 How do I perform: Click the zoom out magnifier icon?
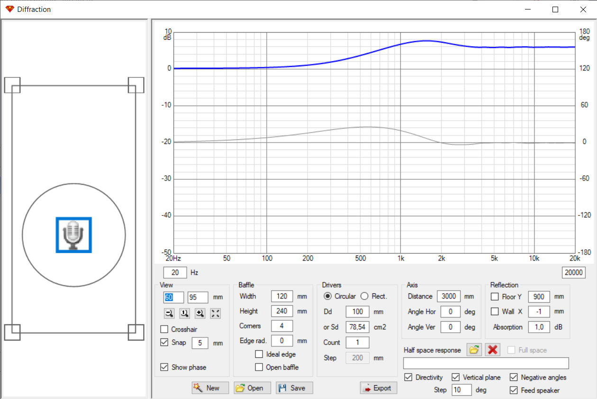click(169, 313)
